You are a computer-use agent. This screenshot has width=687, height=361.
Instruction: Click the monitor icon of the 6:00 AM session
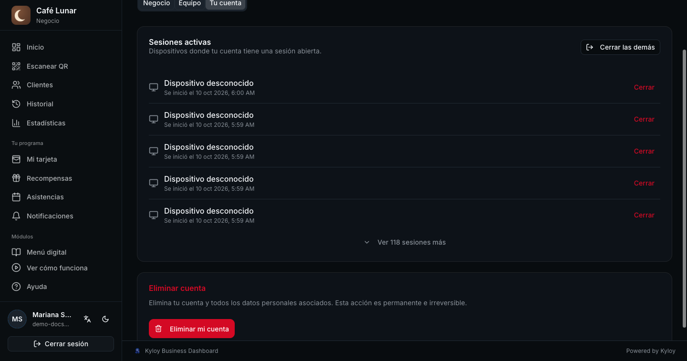pos(154,87)
